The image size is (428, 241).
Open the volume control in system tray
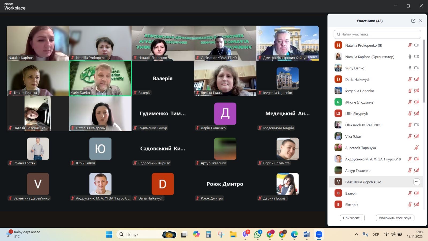point(393,234)
